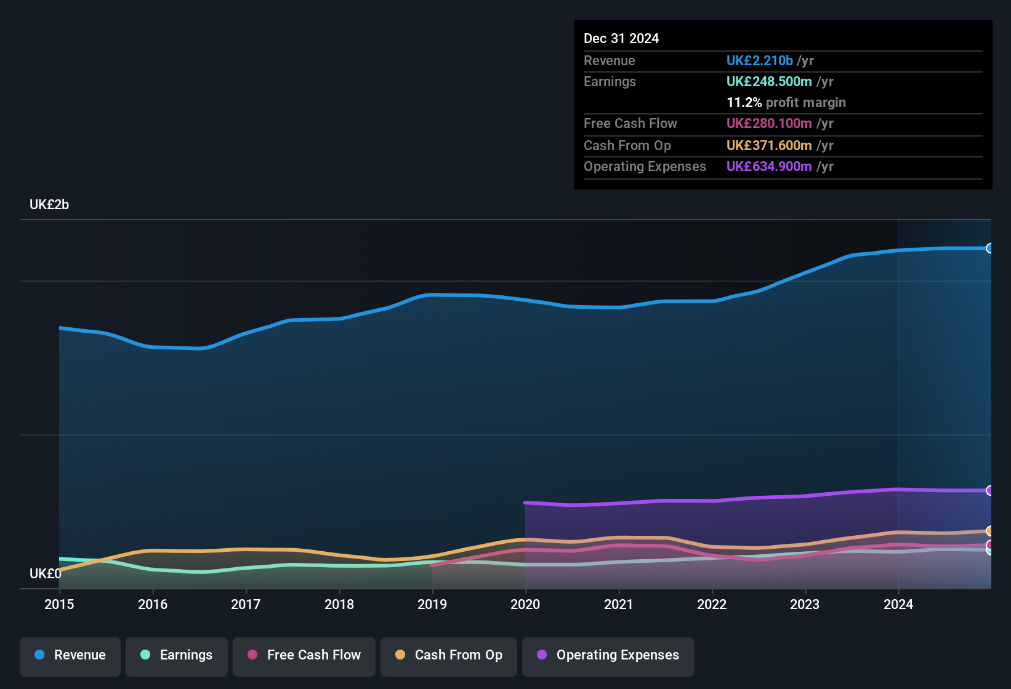Click the Earnings UK£248.500m value
The width and height of the screenshot is (1011, 689).
click(x=770, y=81)
